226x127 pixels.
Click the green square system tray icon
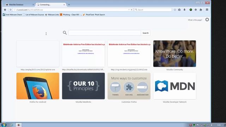coord(194,125)
